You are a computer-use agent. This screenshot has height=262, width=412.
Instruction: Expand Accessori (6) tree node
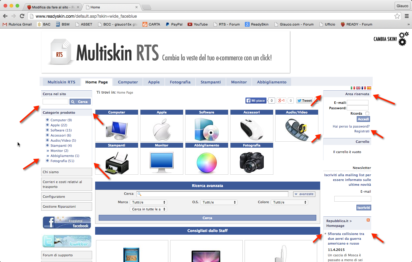[47, 135]
